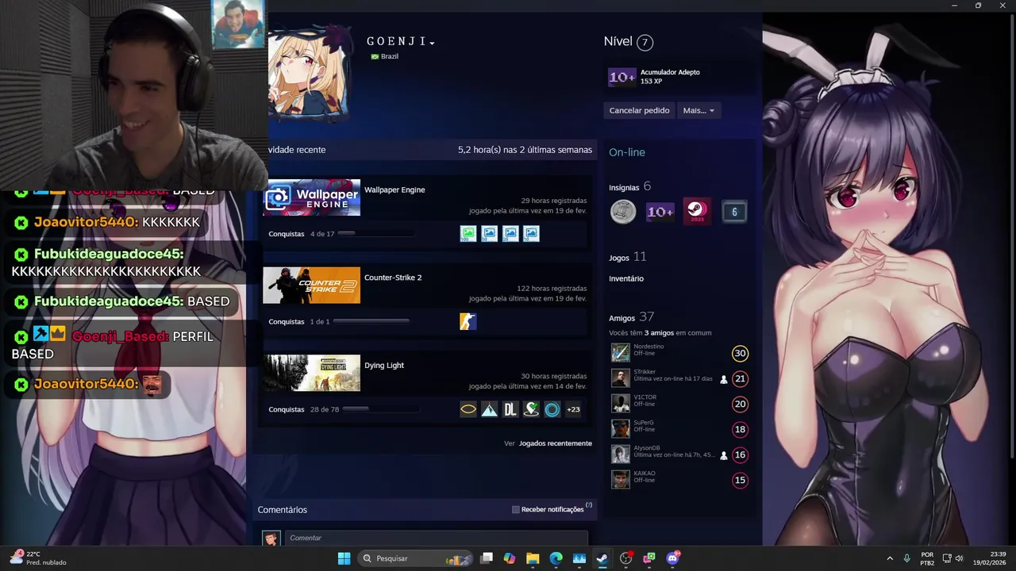This screenshot has width=1016, height=571.
Task: Open Microsoft Edge from the taskbar
Action: (556, 558)
